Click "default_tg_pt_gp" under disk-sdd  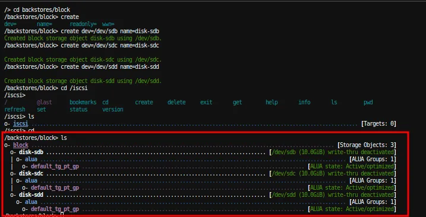point(55,209)
